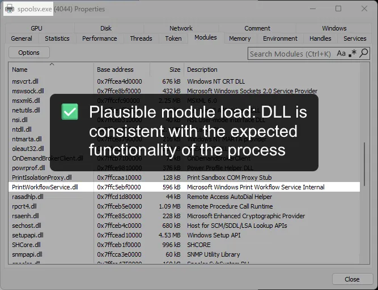This screenshot has width=378, height=290.
Task: Minimize the Properties window
Action: click(313, 8)
